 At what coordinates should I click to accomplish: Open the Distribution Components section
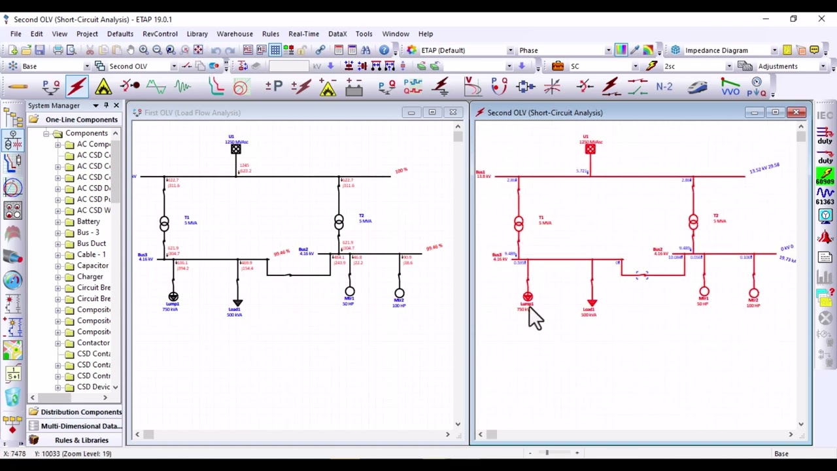(x=74, y=412)
